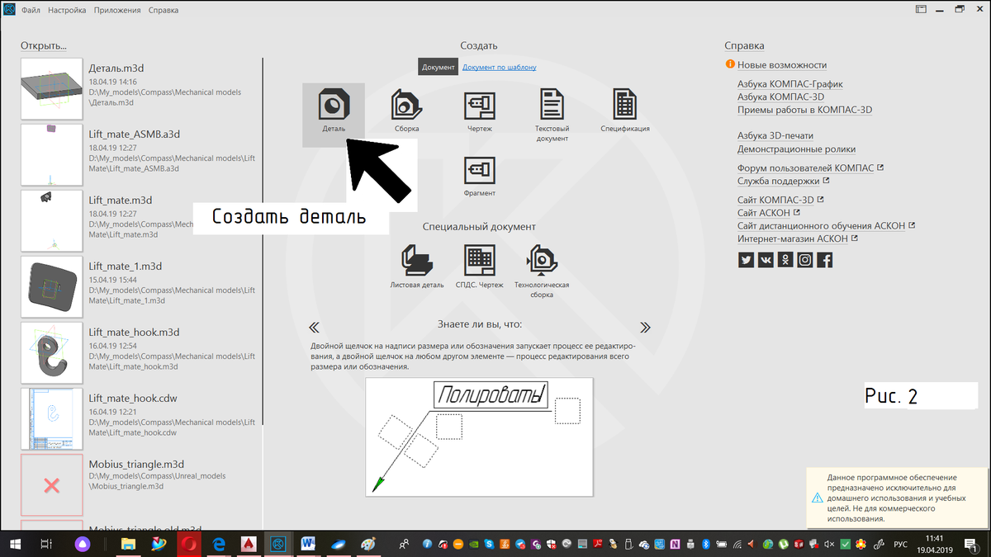Create a new Фрагмент document
Screen dimensions: 991x557
coord(479,176)
